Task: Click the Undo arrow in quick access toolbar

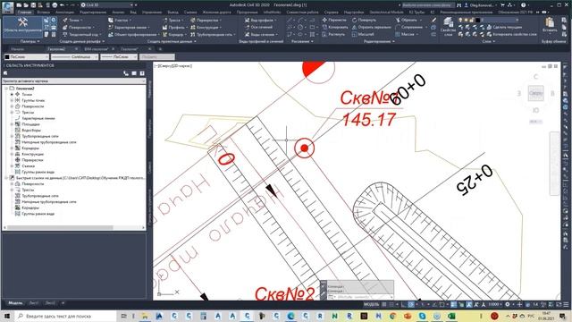Action: 62,5
